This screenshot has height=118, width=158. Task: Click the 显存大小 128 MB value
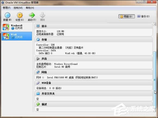click(x=60, y=31)
